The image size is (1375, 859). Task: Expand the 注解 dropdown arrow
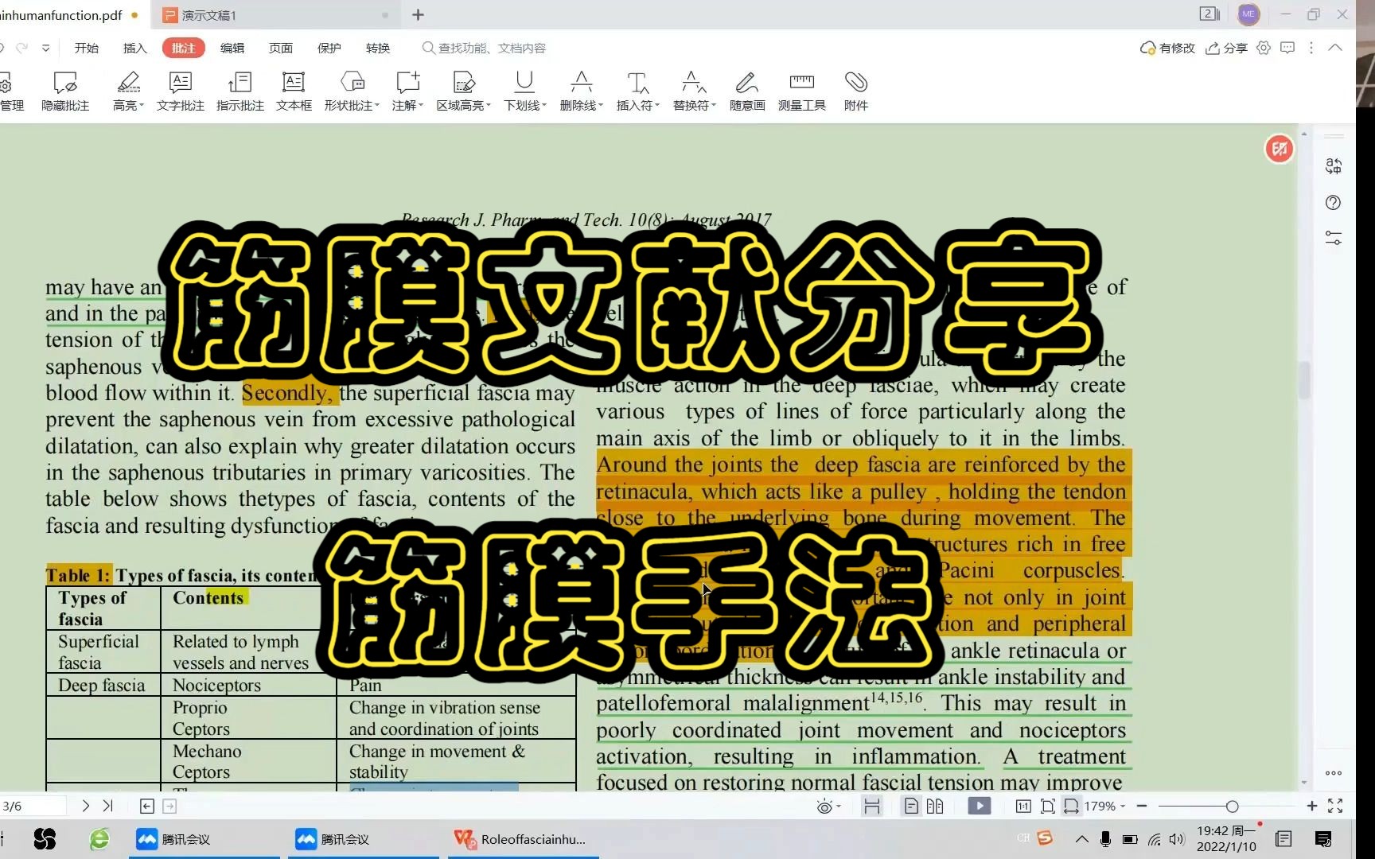(421, 105)
